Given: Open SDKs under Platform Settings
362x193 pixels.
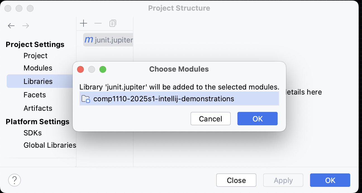Looking at the screenshot, I should tap(33, 133).
